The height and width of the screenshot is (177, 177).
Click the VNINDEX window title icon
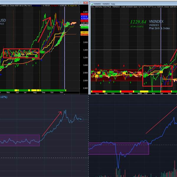pos(92,4)
